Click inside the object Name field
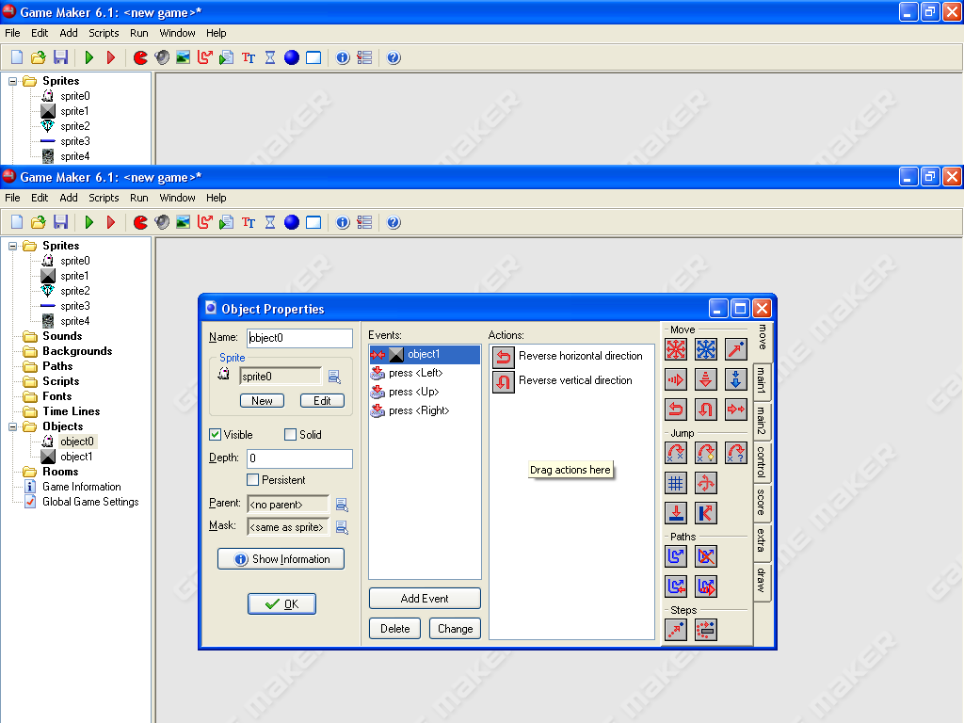This screenshot has width=964, height=723. click(299, 337)
